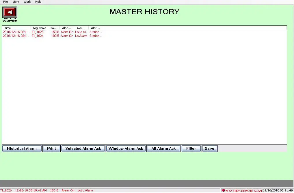Image resolution: width=294 pixels, height=193 pixels.
Task: Select the TI_1026 LoLo alarm row
Action: coord(52,32)
